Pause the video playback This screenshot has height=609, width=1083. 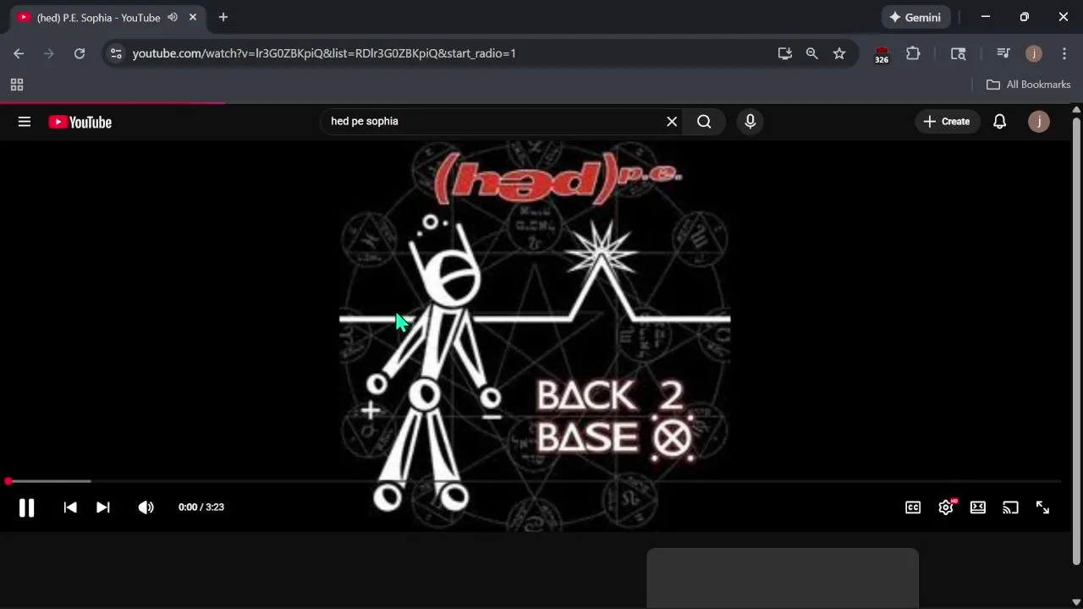coord(26,507)
